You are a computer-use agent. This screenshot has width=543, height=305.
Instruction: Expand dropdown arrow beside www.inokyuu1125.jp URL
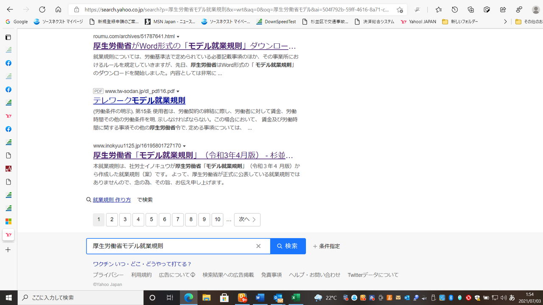185,146
